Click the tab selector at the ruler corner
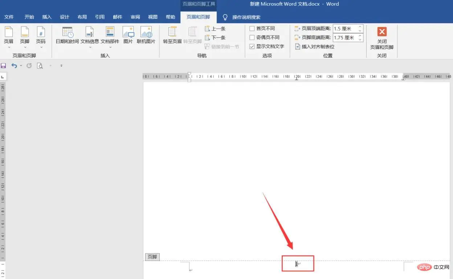453x279 pixels. tap(2, 77)
